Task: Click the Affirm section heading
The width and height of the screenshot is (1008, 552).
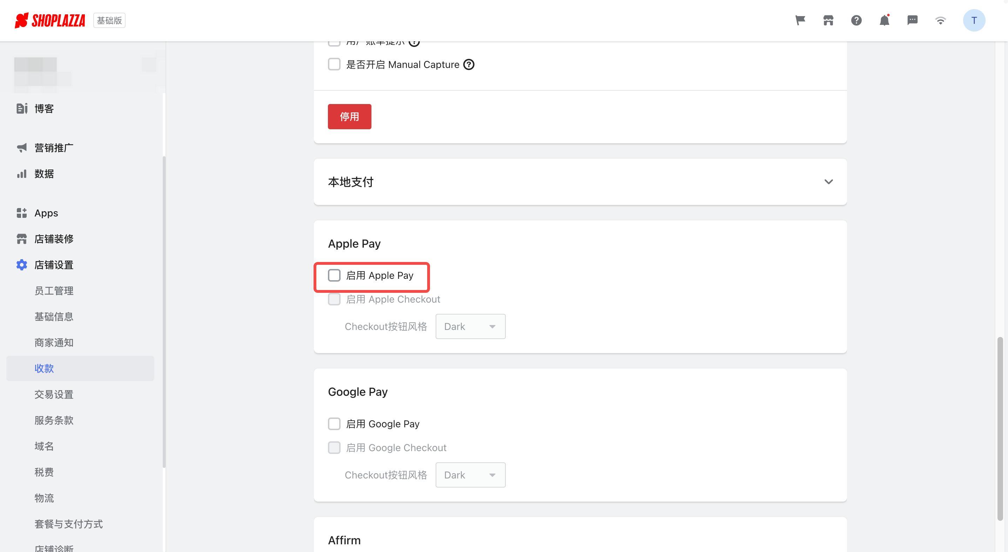Action: click(344, 540)
